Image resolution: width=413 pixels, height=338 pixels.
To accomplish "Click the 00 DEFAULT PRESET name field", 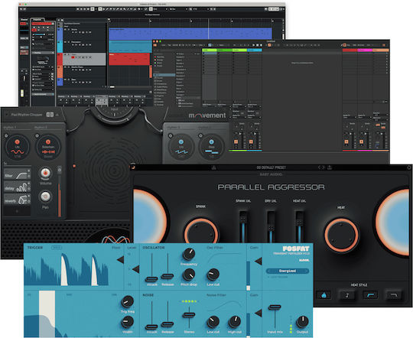I will [x=271, y=167].
